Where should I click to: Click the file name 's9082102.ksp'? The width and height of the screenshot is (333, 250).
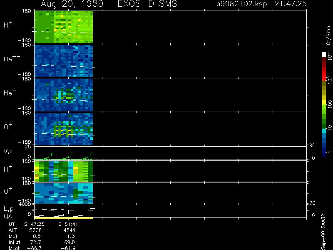[x=242, y=4]
